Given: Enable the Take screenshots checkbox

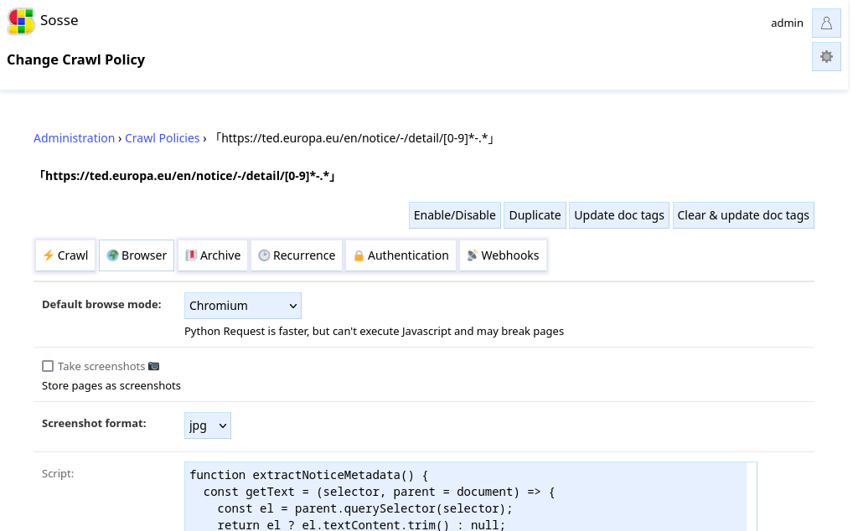Looking at the screenshot, I should tap(48, 366).
